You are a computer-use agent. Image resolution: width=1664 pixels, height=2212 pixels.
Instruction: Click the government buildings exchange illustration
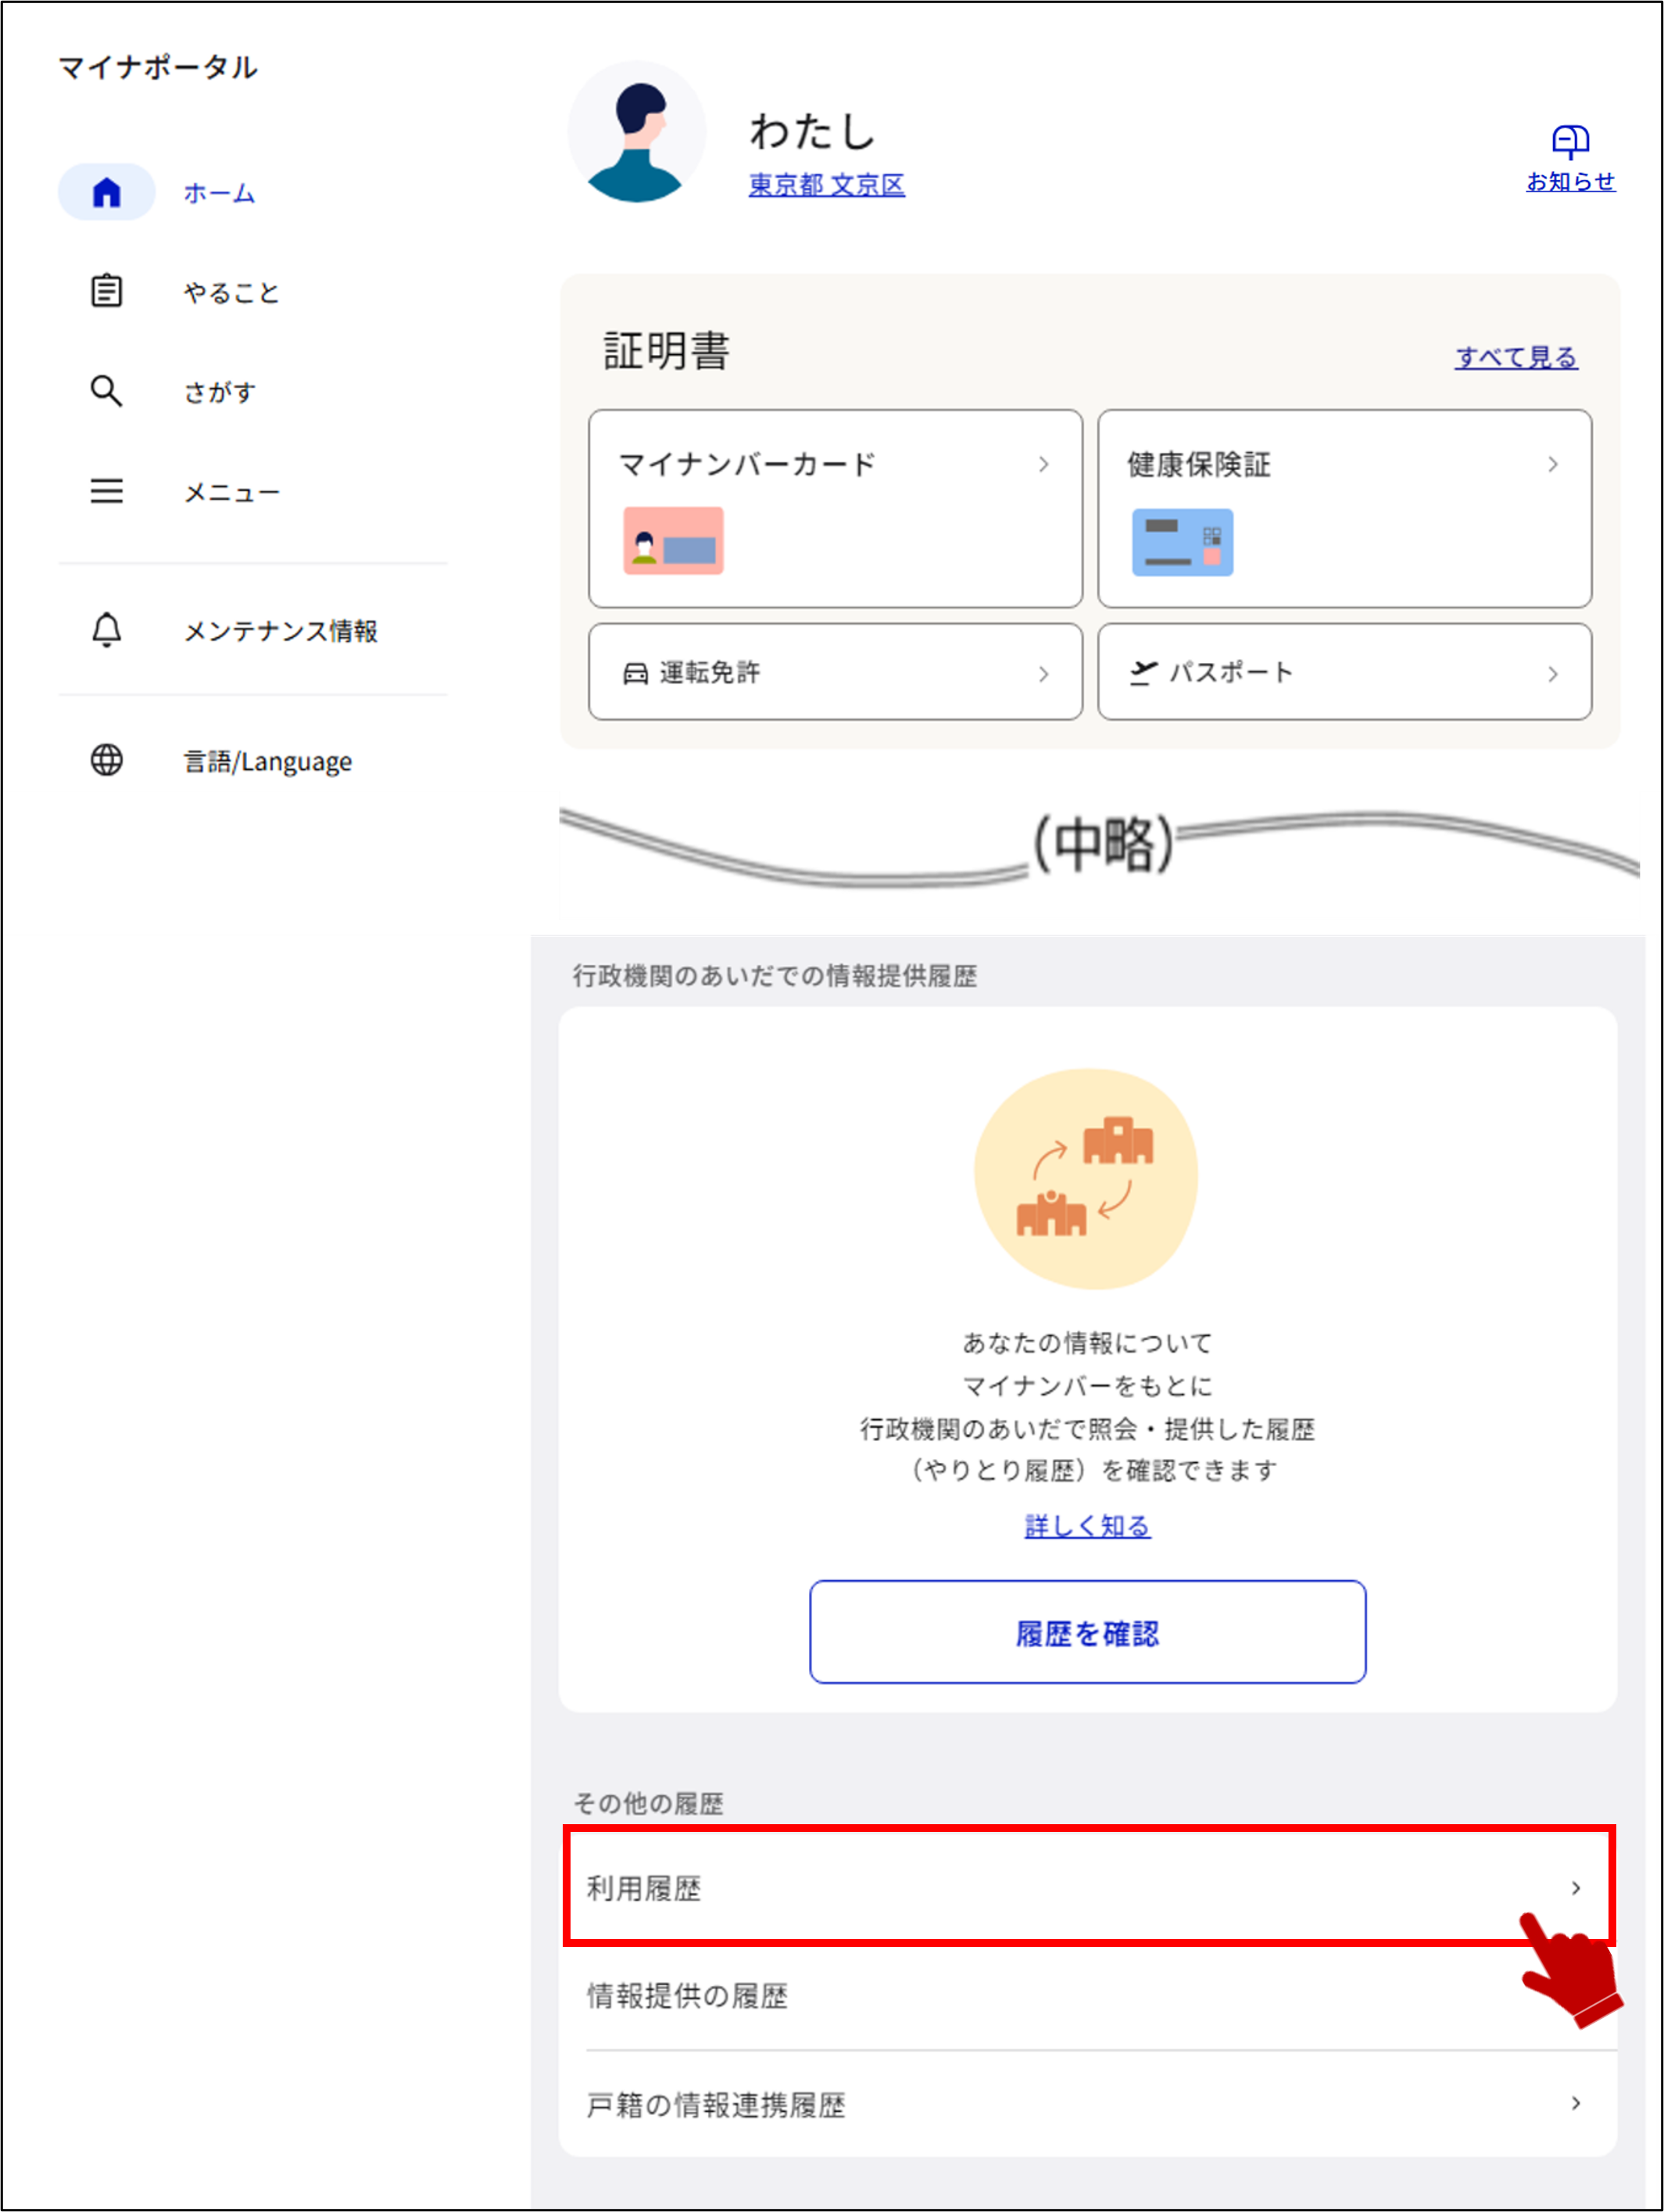click(1086, 1179)
